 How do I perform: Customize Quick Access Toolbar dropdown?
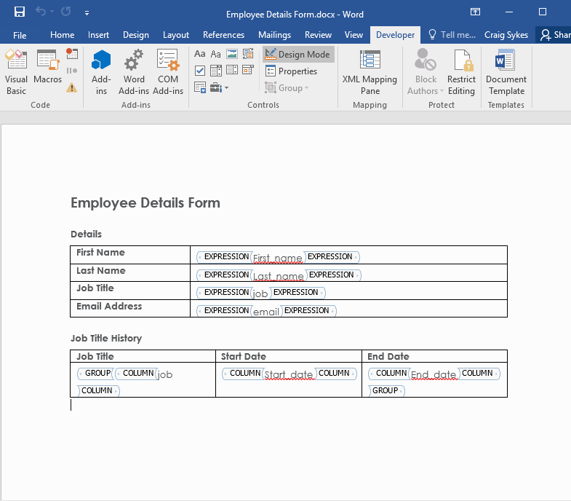[x=87, y=13]
